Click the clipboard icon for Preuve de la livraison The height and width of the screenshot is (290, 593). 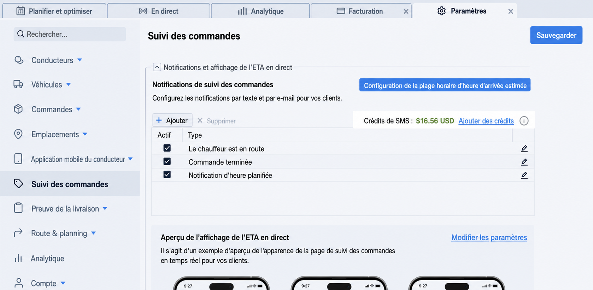(18, 208)
